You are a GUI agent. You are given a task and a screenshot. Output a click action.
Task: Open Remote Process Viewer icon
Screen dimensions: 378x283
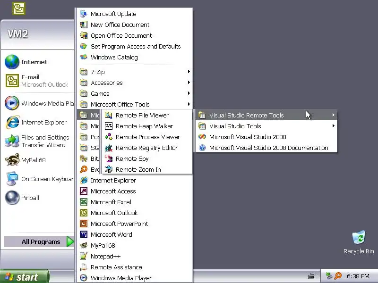point(109,137)
